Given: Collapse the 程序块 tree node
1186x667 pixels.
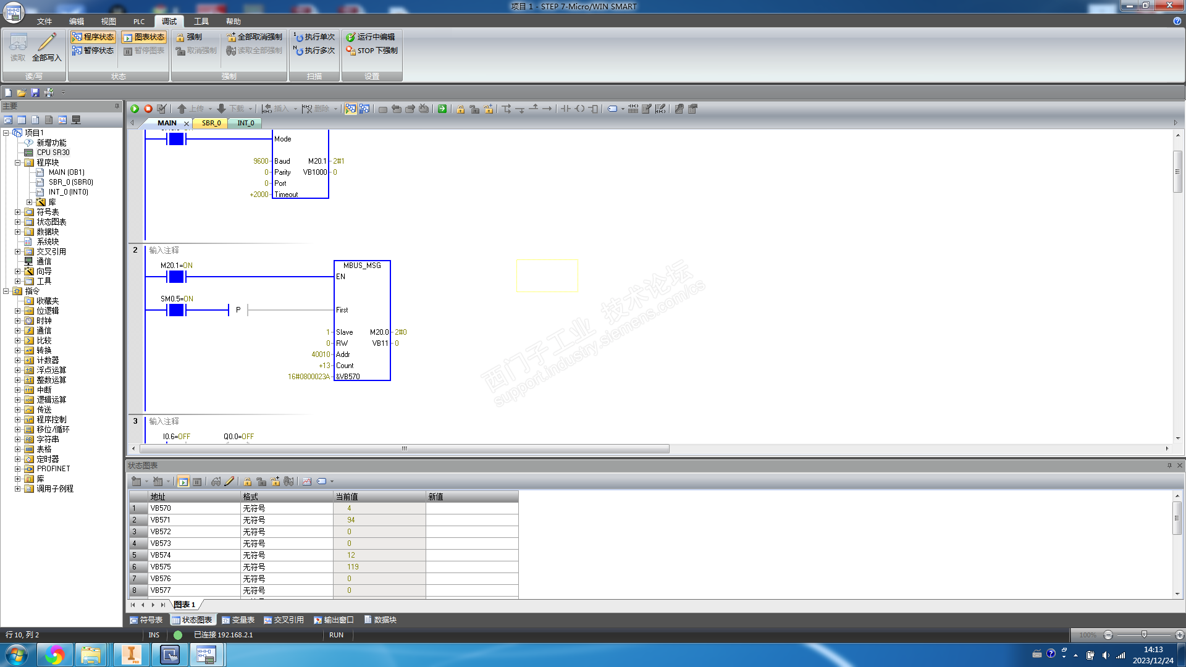Looking at the screenshot, I should tap(18, 162).
